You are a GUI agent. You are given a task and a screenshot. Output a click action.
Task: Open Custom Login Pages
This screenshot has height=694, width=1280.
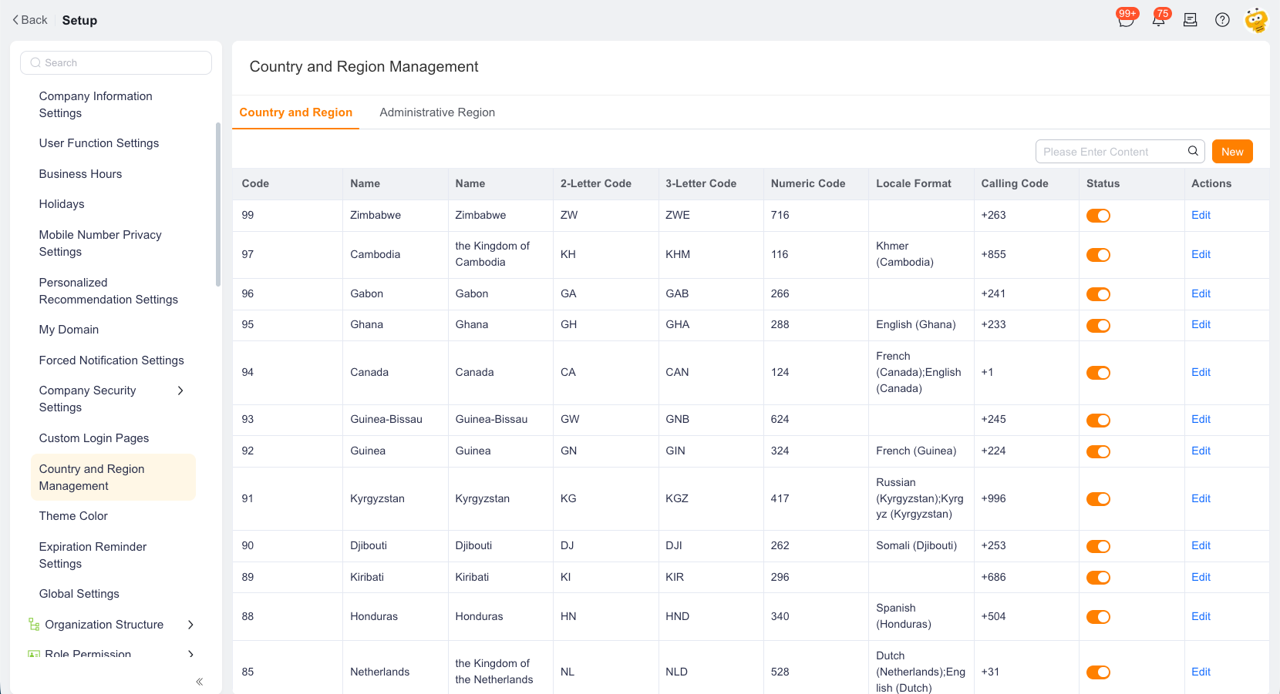tap(94, 438)
